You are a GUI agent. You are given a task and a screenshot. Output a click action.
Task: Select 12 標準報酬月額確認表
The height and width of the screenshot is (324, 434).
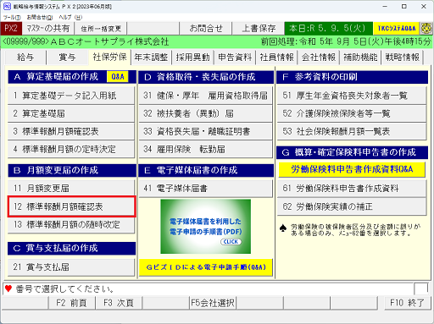click(x=71, y=206)
